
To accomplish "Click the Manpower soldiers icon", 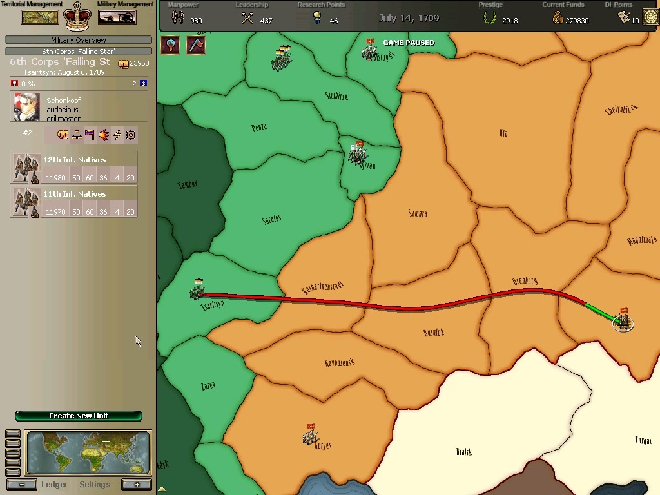I will coord(178,17).
